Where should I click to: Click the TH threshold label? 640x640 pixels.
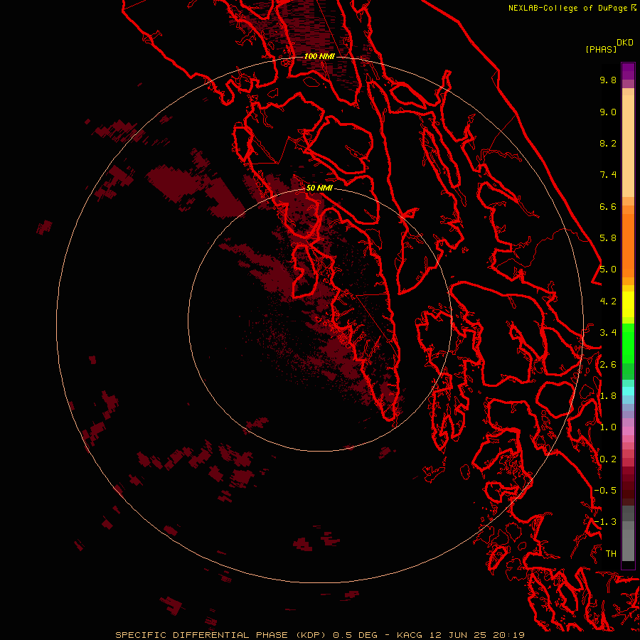pyautogui.click(x=611, y=554)
